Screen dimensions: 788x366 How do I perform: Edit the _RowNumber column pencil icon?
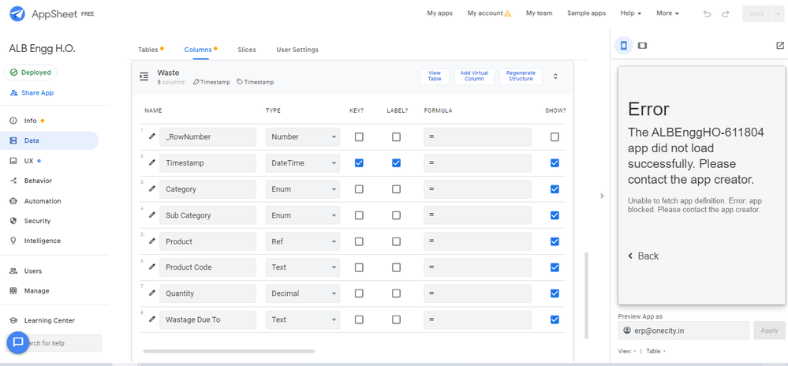coord(152,136)
